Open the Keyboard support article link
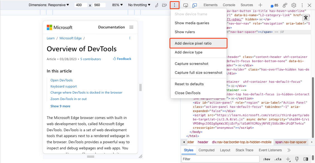This screenshot has width=315, height=163. [x=64, y=86]
